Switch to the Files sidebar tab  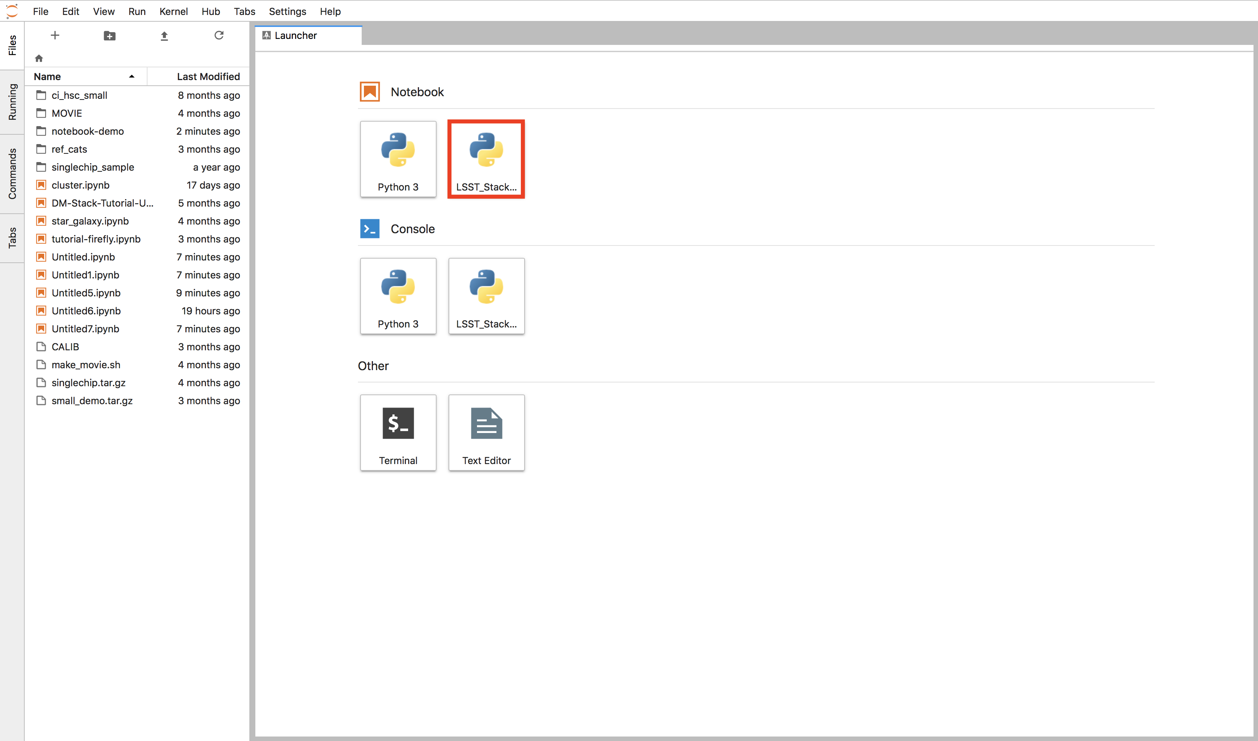pyautogui.click(x=12, y=45)
